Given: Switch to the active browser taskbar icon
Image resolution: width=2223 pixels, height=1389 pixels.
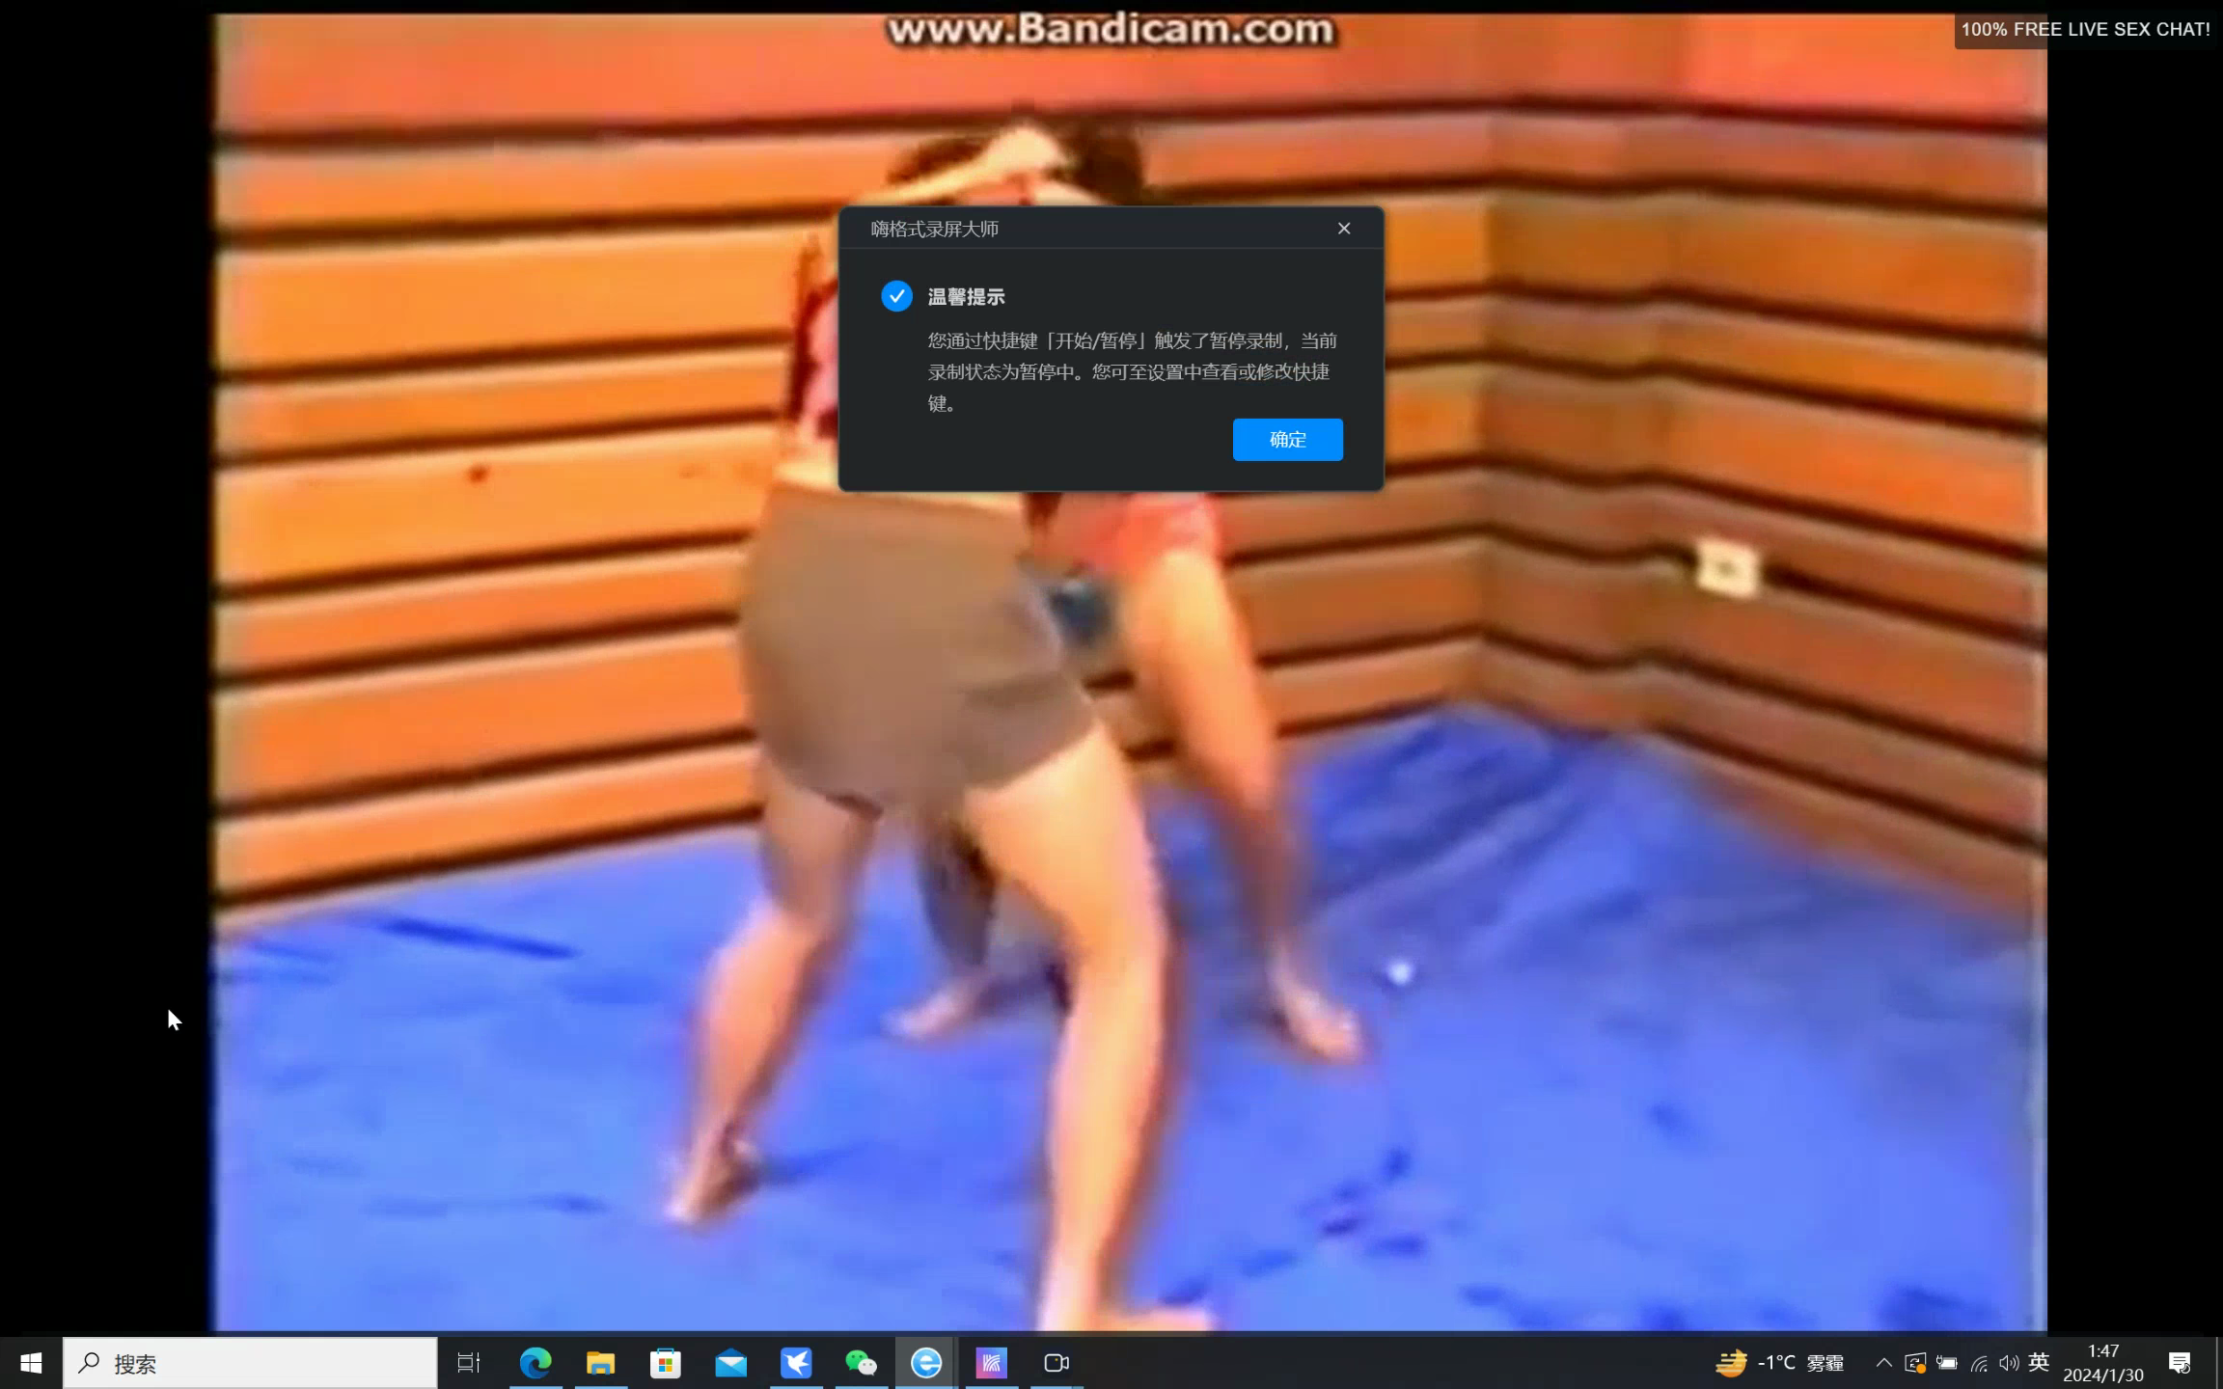Looking at the screenshot, I should tap(926, 1363).
